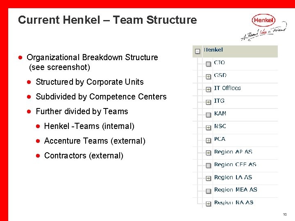Expand the ITG tree node
This screenshot has height=221, width=295.
[208, 102]
